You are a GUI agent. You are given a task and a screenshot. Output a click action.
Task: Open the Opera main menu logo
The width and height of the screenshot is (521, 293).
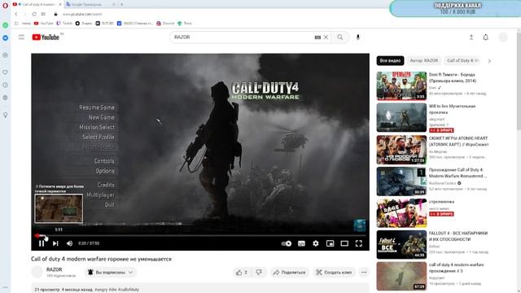5,6
